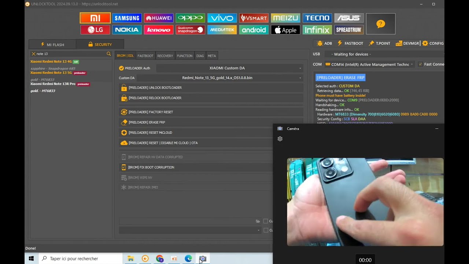Image resolution: width=469 pixels, height=264 pixels.
Task: Expand the empty dropdown at the panel bottom
Action: (x=190, y=230)
